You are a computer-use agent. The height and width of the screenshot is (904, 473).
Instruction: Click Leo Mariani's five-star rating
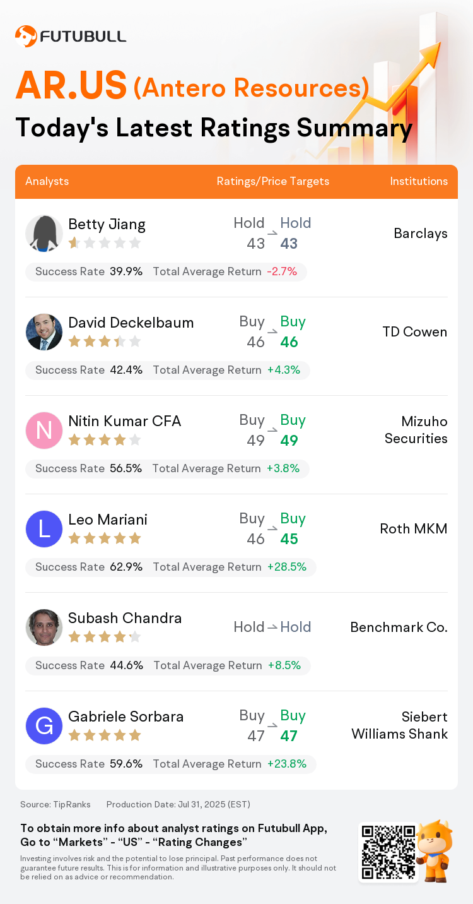tap(105, 538)
